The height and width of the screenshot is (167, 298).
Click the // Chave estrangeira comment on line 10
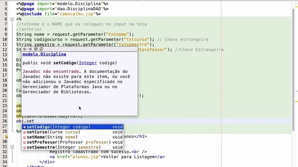[x=183, y=39]
